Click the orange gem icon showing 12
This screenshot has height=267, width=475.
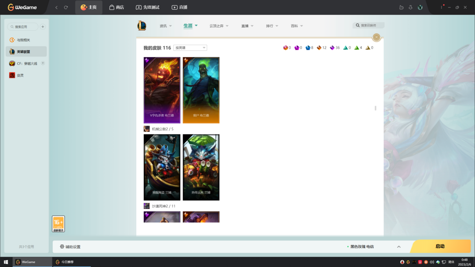[x=319, y=48]
